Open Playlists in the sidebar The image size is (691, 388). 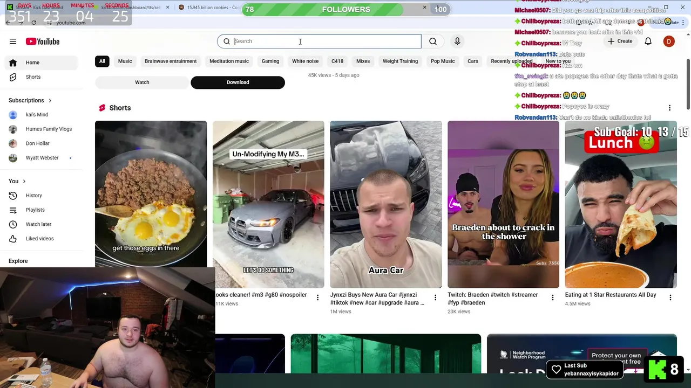[42, 210]
